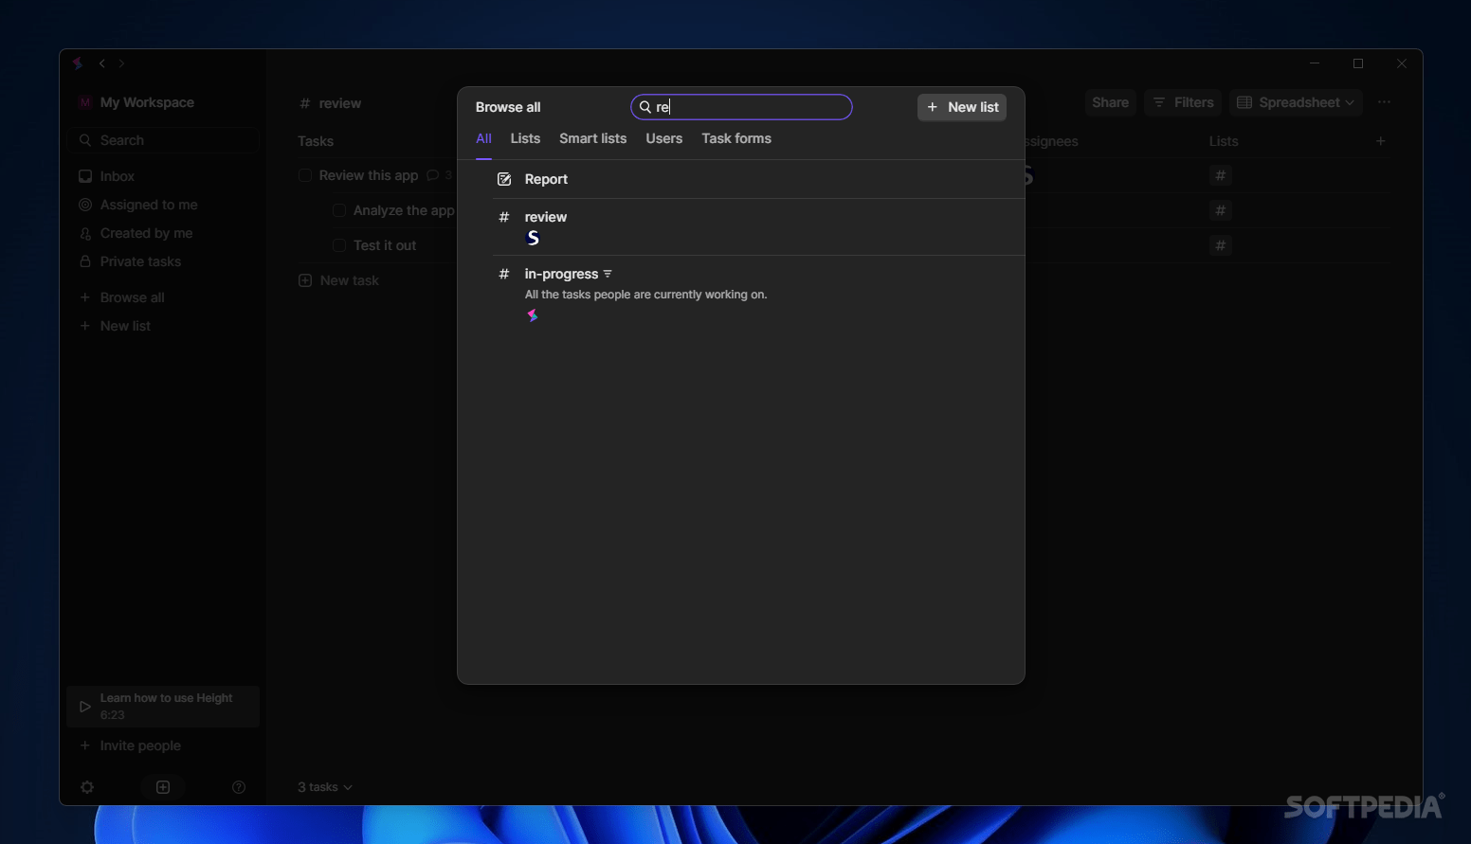The image size is (1471, 844).
Task: Click the hash list chip in Review this app row
Action: (1221, 175)
